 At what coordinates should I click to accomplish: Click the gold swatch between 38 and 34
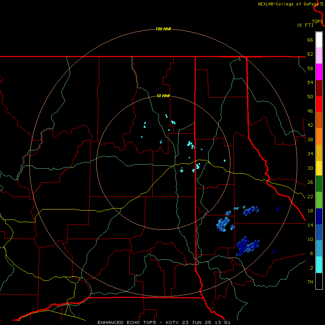[319, 153]
